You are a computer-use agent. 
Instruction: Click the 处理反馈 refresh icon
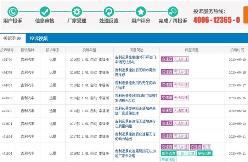click(x=109, y=12)
